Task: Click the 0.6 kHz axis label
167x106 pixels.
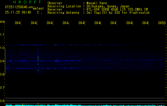Action: pyautogui.click(x=2, y=101)
